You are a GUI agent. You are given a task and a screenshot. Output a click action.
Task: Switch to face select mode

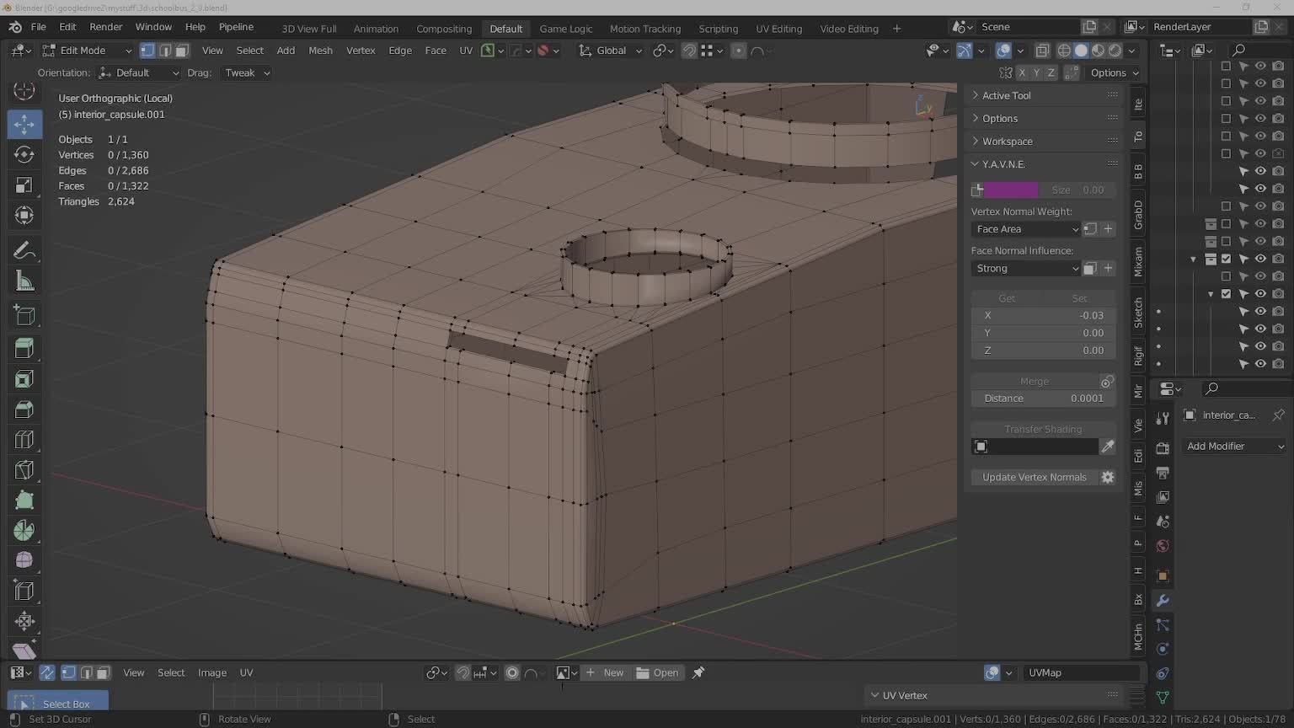pos(182,51)
